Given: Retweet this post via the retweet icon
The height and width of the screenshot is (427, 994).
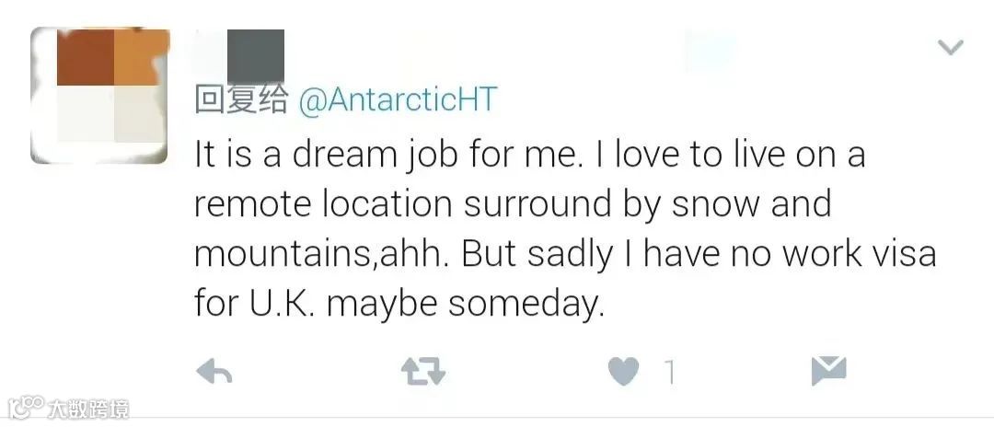Looking at the screenshot, I should pyautogui.click(x=423, y=371).
